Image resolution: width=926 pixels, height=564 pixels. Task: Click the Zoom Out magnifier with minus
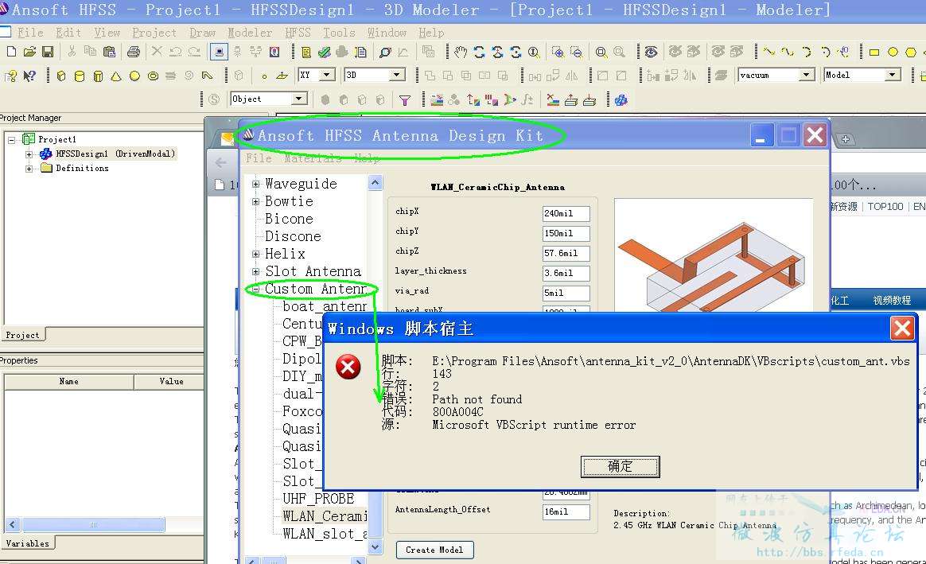(x=576, y=52)
